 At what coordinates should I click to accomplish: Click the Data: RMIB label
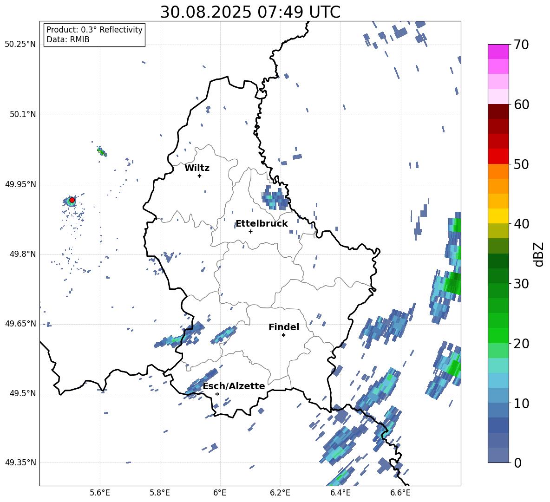(68, 39)
